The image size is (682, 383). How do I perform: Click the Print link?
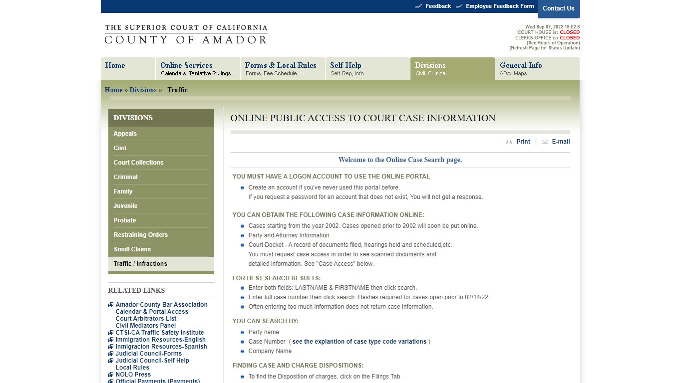coord(523,142)
